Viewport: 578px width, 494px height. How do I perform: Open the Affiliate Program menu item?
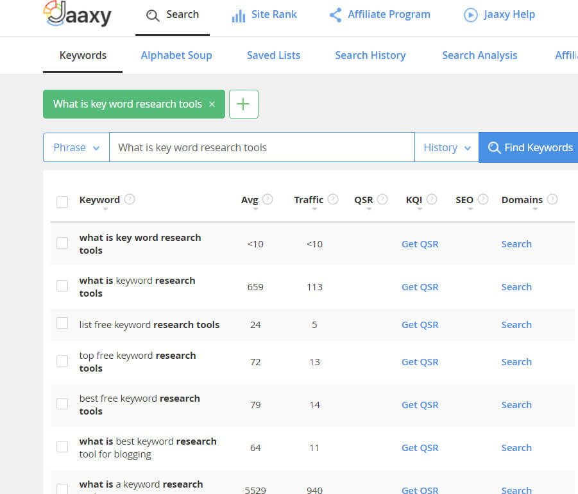[380, 15]
